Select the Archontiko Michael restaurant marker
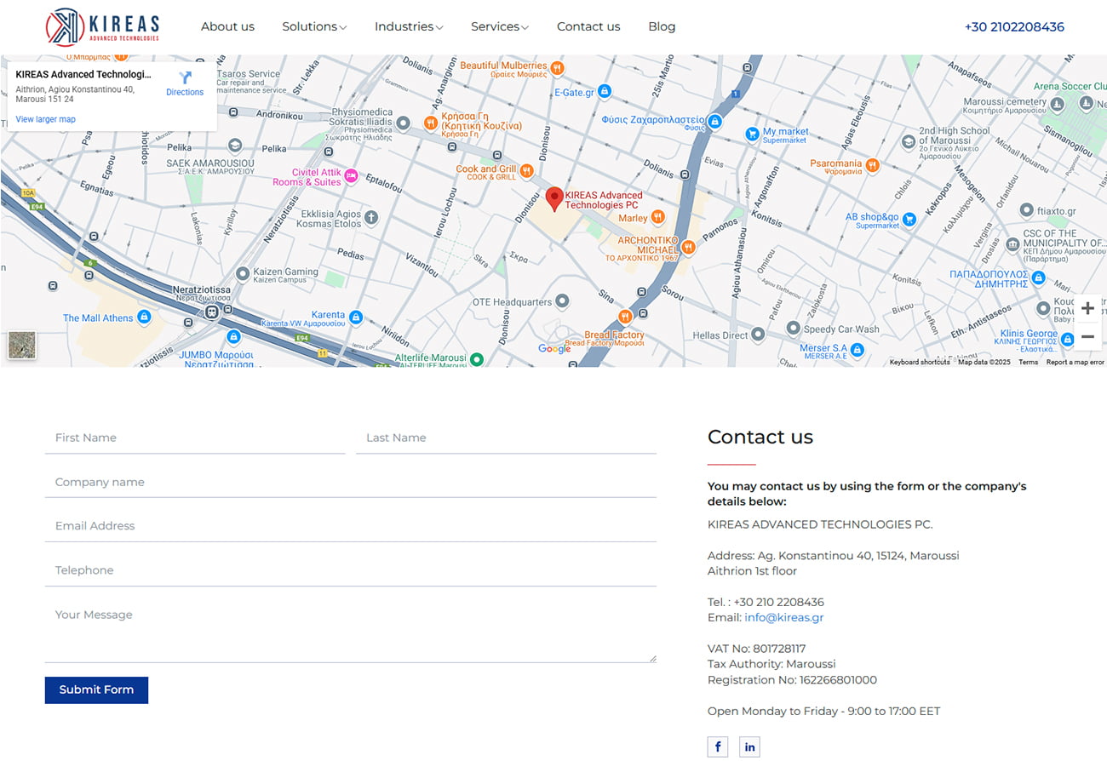The height and width of the screenshot is (761, 1107). tap(688, 247)
